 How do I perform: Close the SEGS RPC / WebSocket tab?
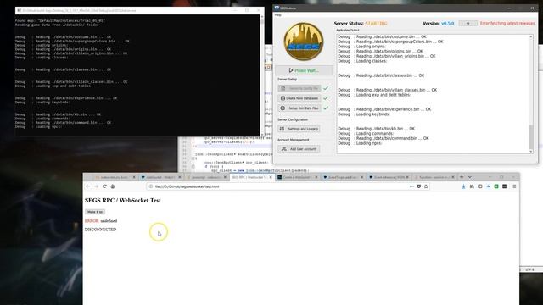(271, 177)
